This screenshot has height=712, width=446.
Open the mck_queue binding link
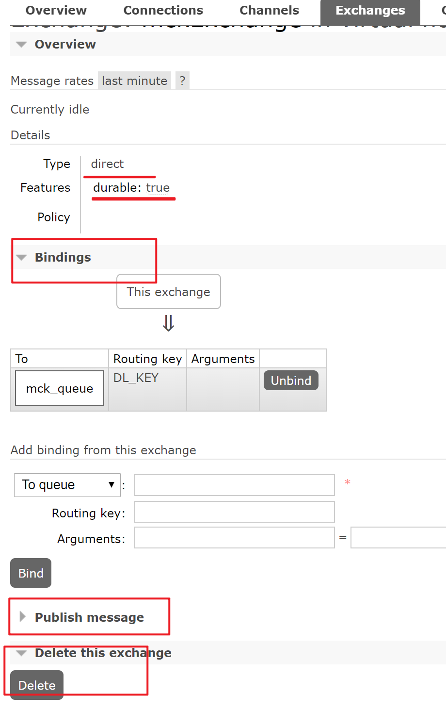point(60,388)
